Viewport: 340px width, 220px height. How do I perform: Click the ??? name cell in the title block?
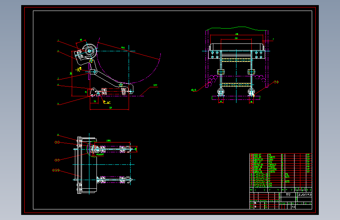[288, 195]
